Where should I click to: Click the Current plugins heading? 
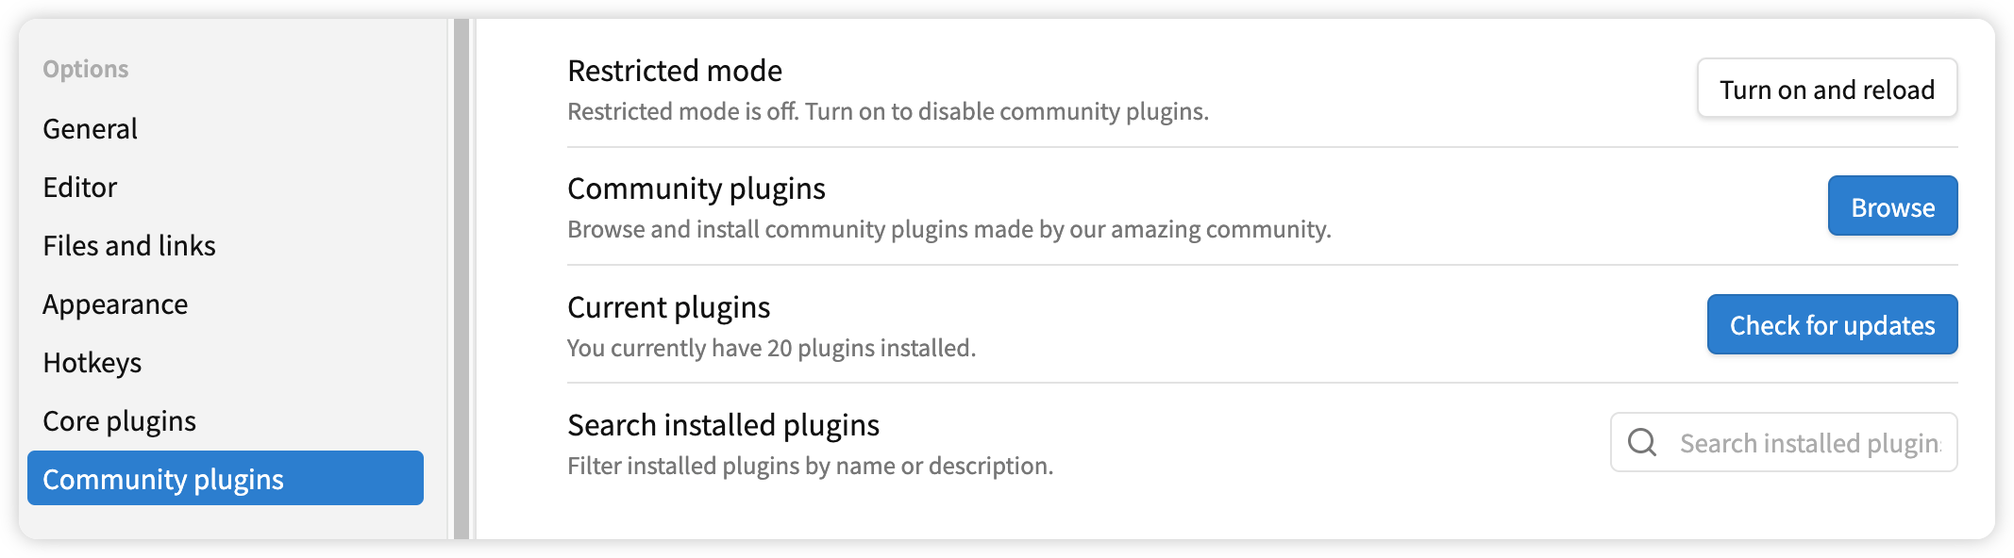tap(669, 307)
